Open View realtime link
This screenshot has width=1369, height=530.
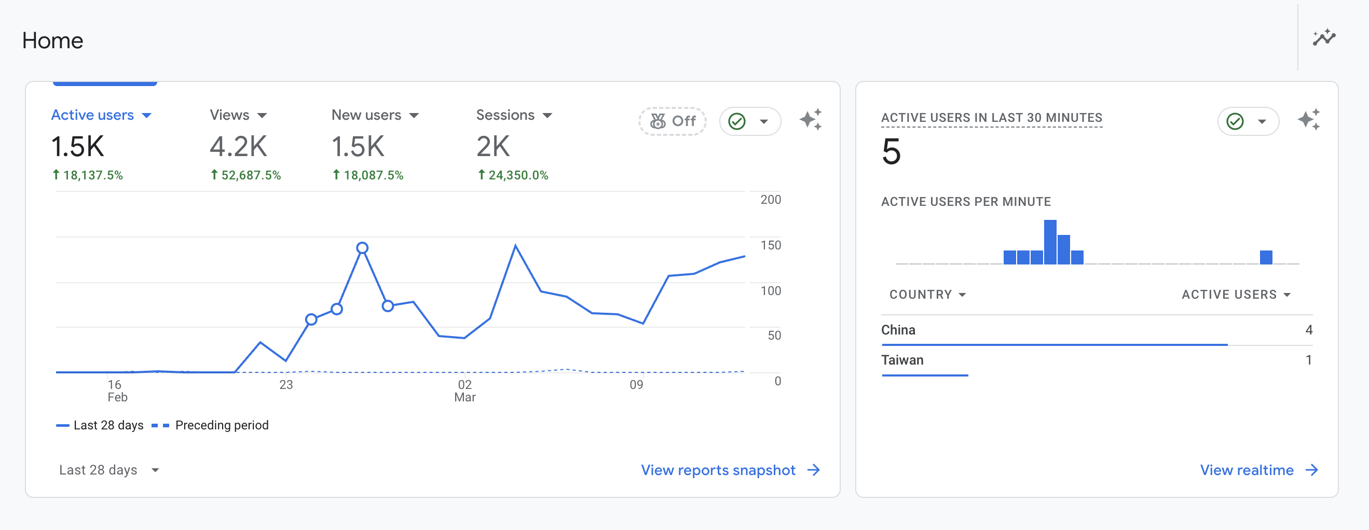coord(1246,470)
